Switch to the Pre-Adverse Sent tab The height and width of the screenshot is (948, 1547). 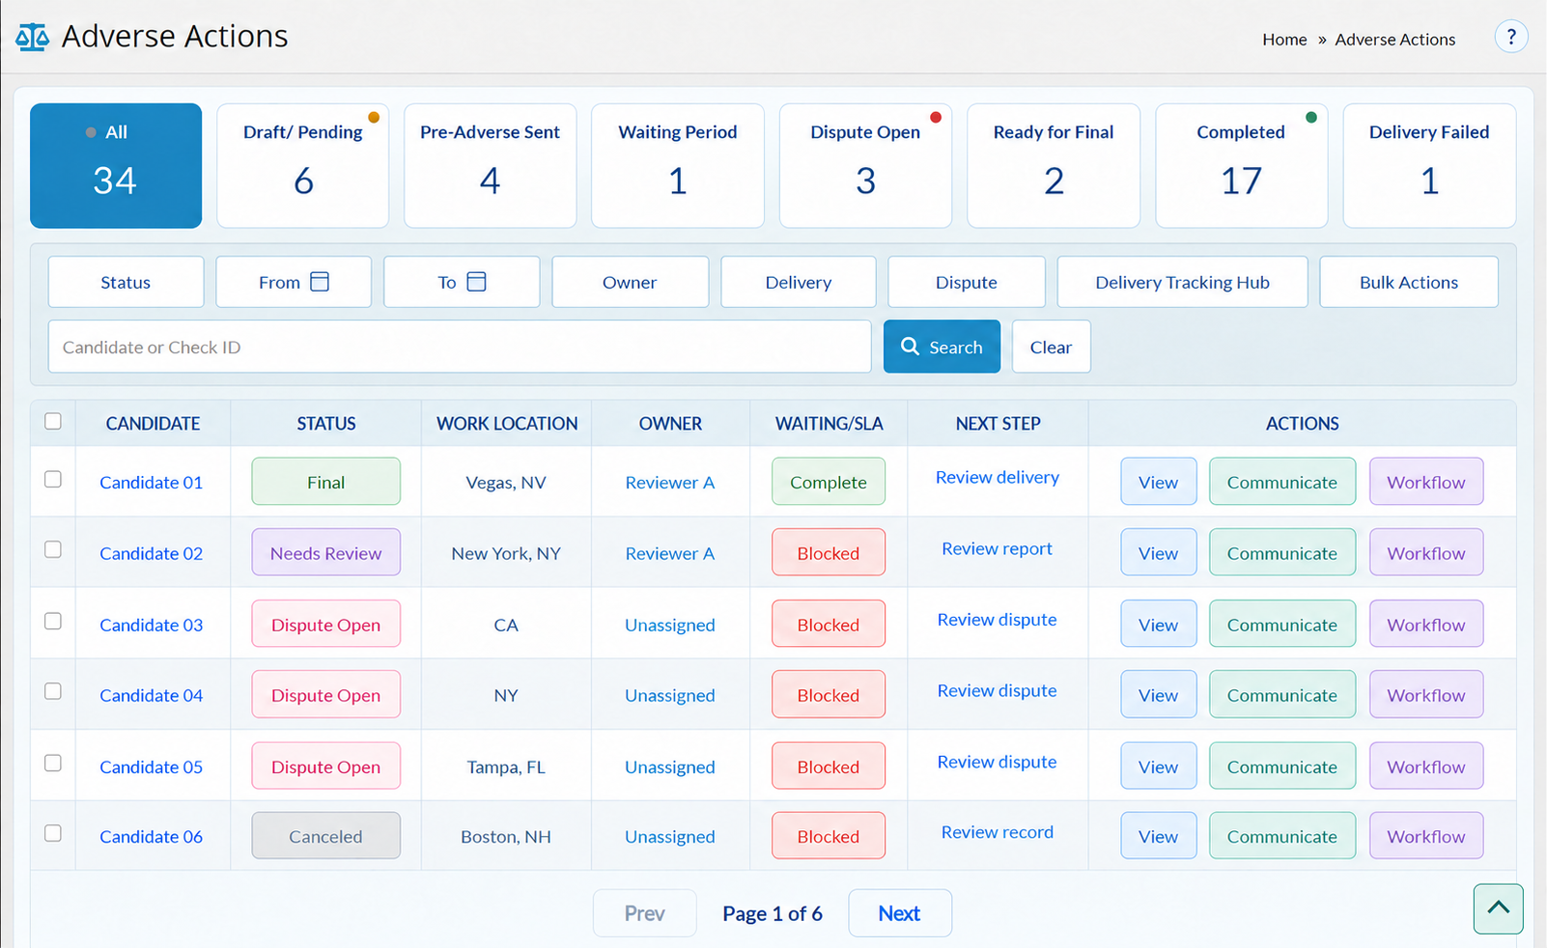(491, 165)
